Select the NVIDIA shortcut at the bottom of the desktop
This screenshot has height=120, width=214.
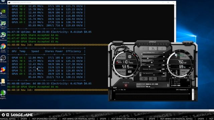(3, 94)
